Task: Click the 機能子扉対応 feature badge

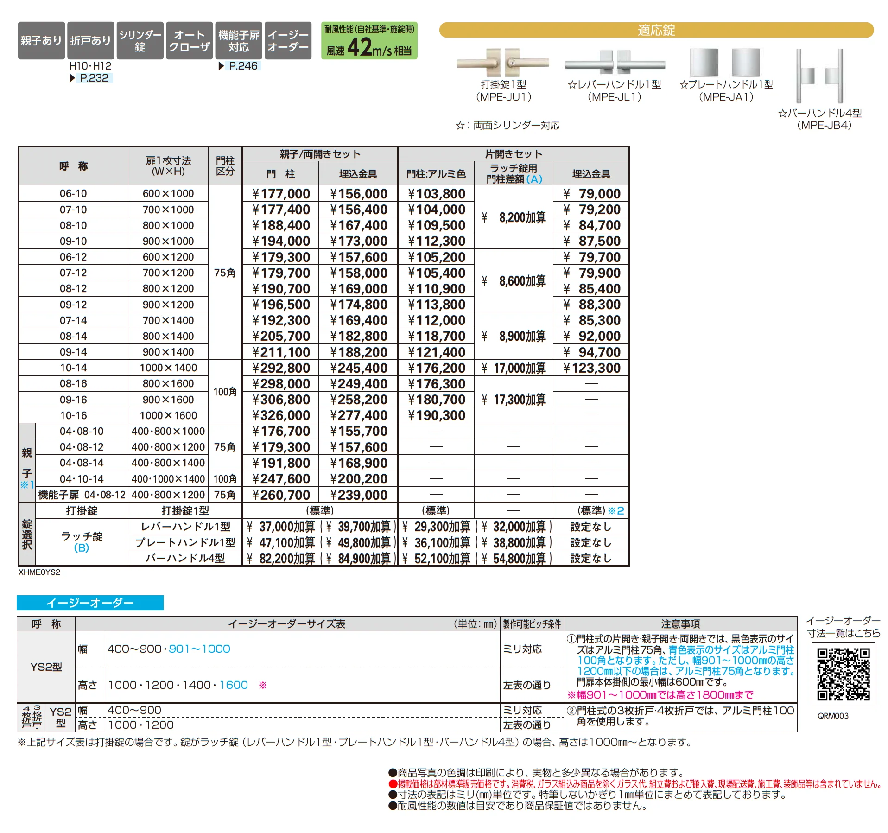Action: click(239, 40)
